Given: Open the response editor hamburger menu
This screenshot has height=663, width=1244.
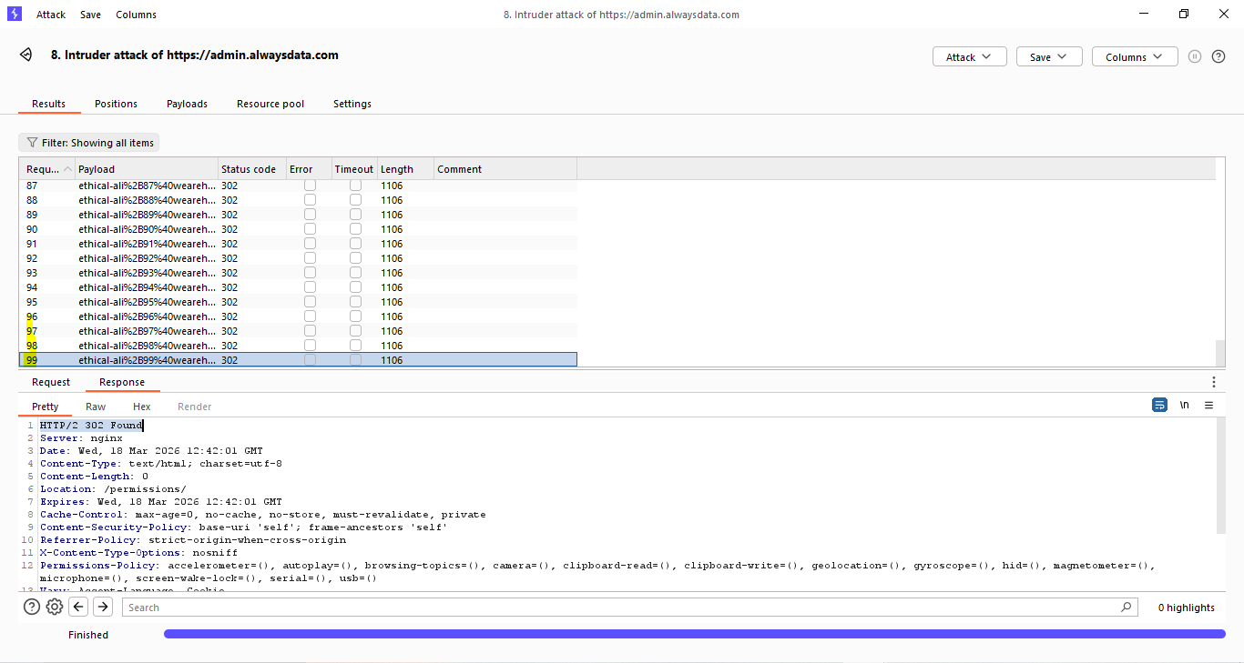Looking at the screenshot, I should pyautogui.click(x=1208, y=406).
